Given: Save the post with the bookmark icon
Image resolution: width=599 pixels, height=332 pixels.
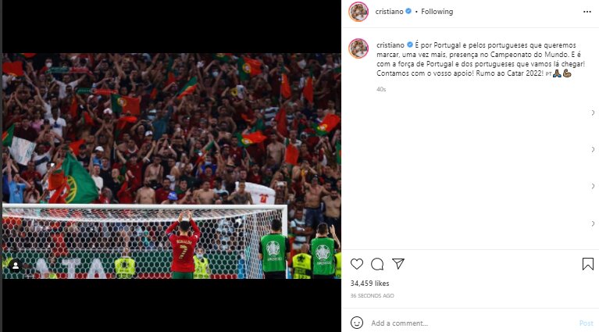Looking at the screenshot, I should 588,264.
